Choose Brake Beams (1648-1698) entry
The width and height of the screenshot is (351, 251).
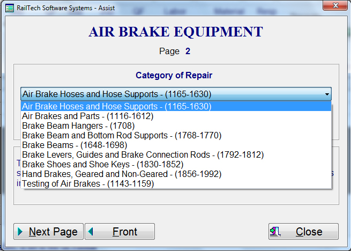coord(76,145)
